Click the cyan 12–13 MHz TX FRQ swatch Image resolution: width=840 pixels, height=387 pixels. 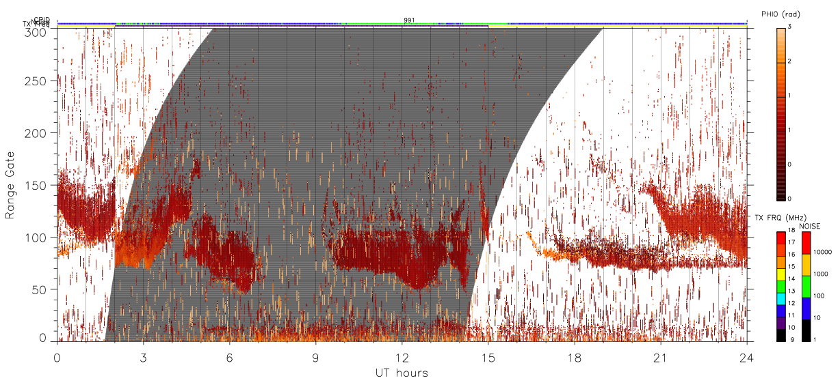tap(781, 299)
